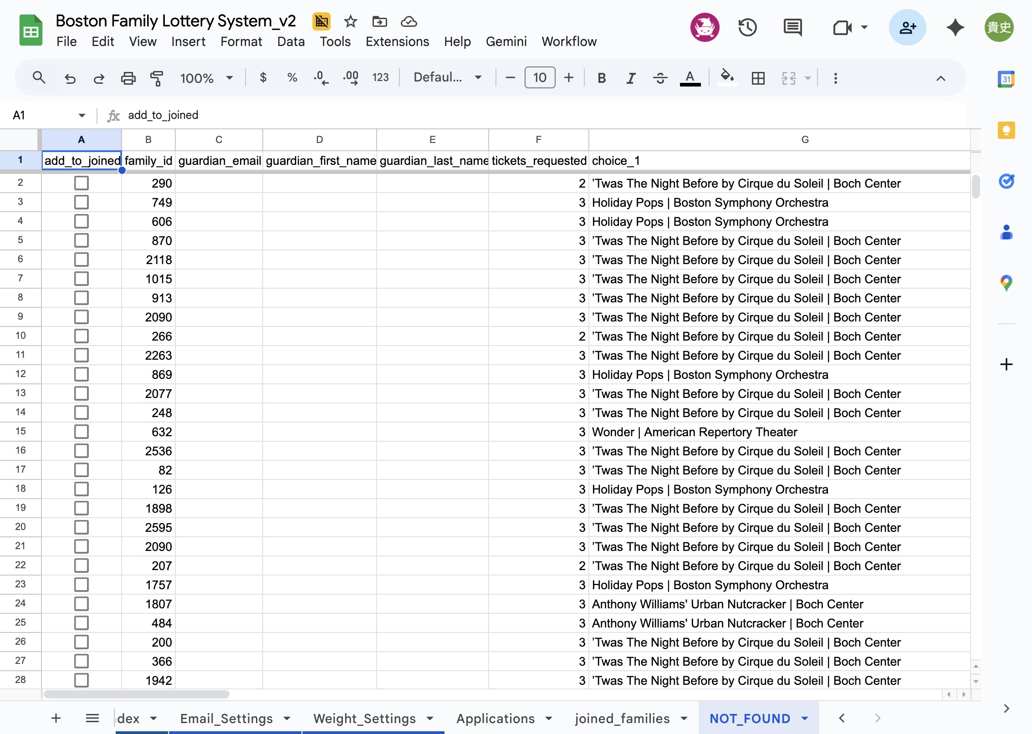The width and height of the screenshot is (1032, 734).
Task: Open the more formats 123 button
Action: tap(380, 78)
